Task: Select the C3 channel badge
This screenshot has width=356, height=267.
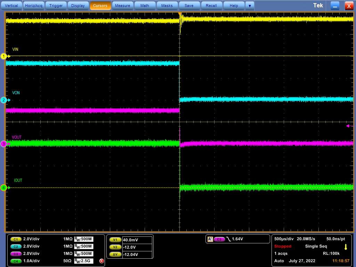Action: click(15, 254)
